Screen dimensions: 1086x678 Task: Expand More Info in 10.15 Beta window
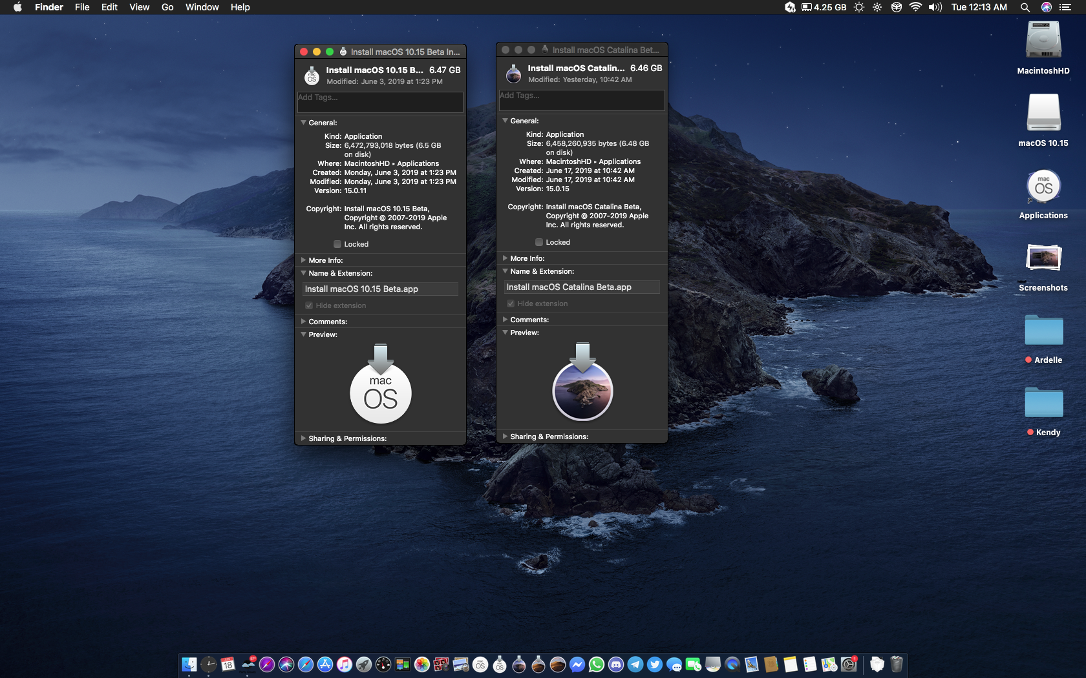[x=303, y=260]
